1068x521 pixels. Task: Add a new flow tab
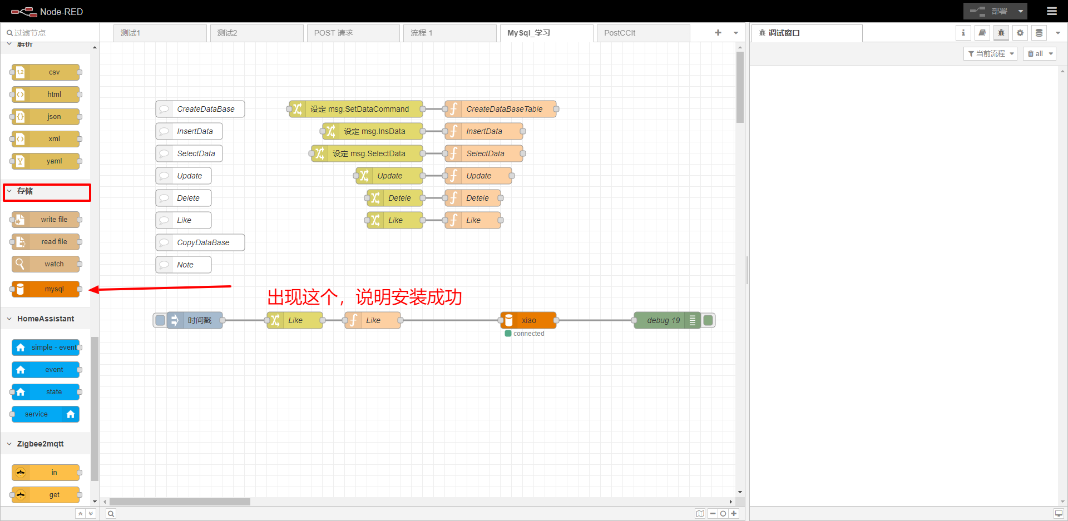(718, 33)
